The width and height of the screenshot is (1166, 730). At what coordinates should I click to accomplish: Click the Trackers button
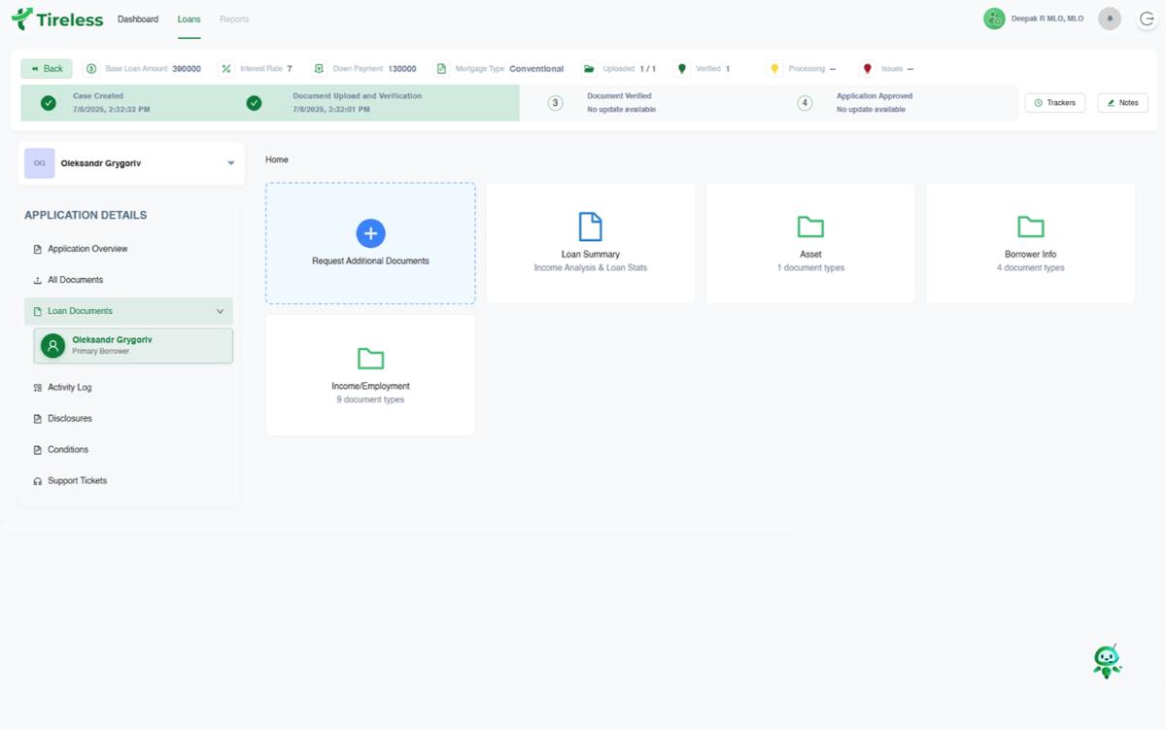tap(1054, 102)
